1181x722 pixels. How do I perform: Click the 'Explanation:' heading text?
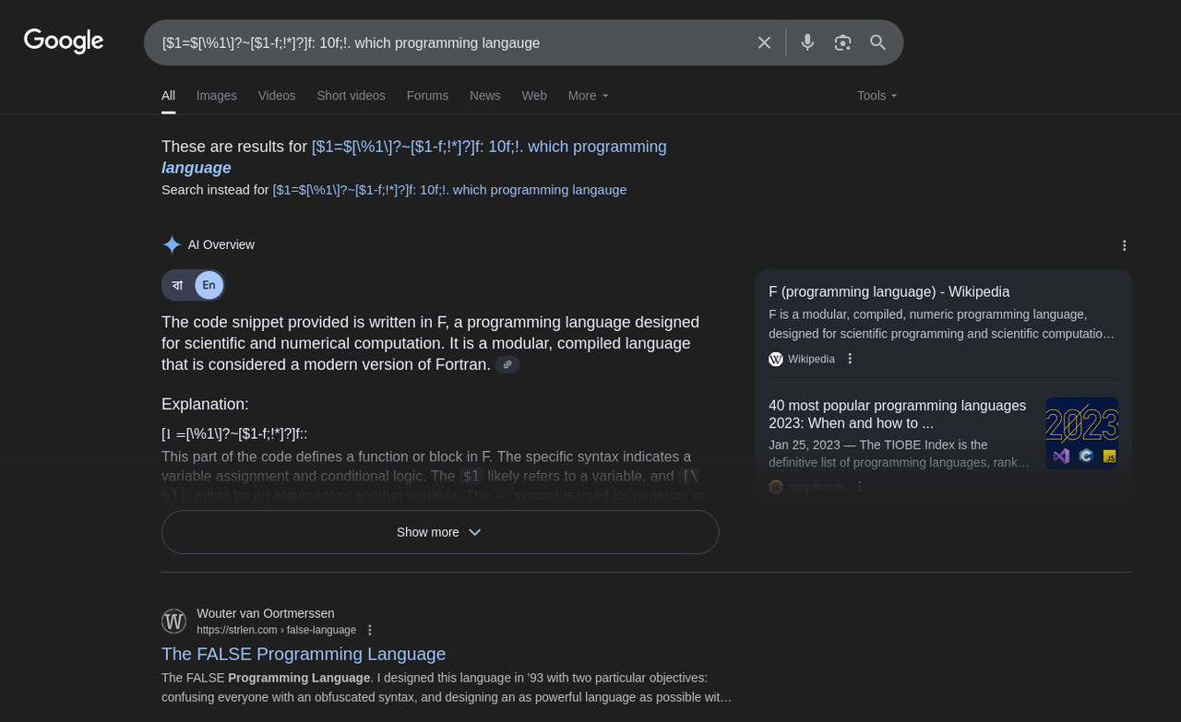pyautogui.click(x=205, y=404)
